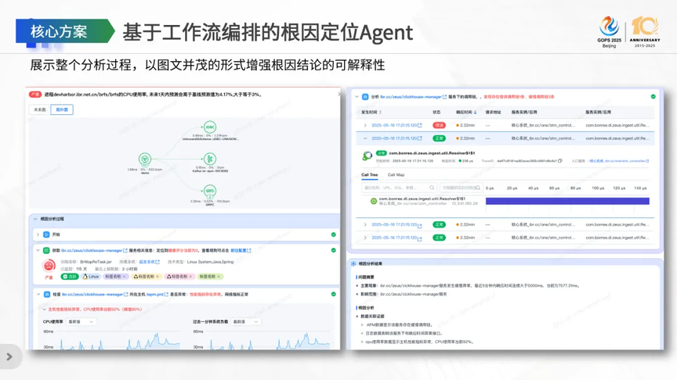Close the CPU alert panel with X
This screenshot has width=677, height=380.
(338, 94)
